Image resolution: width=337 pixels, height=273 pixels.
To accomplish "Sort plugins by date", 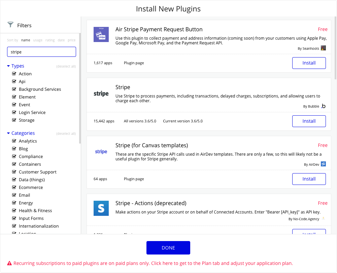I will (x=61, y=40).
